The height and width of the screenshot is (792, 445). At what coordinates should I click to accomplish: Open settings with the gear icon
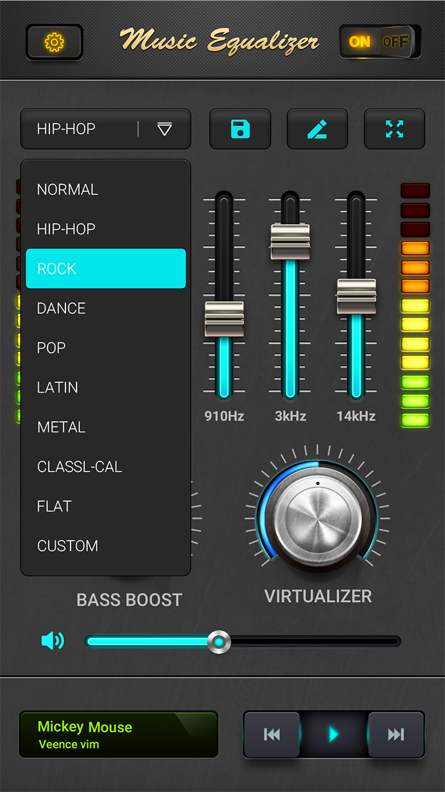pyautogui.click(x=54, y=42)
